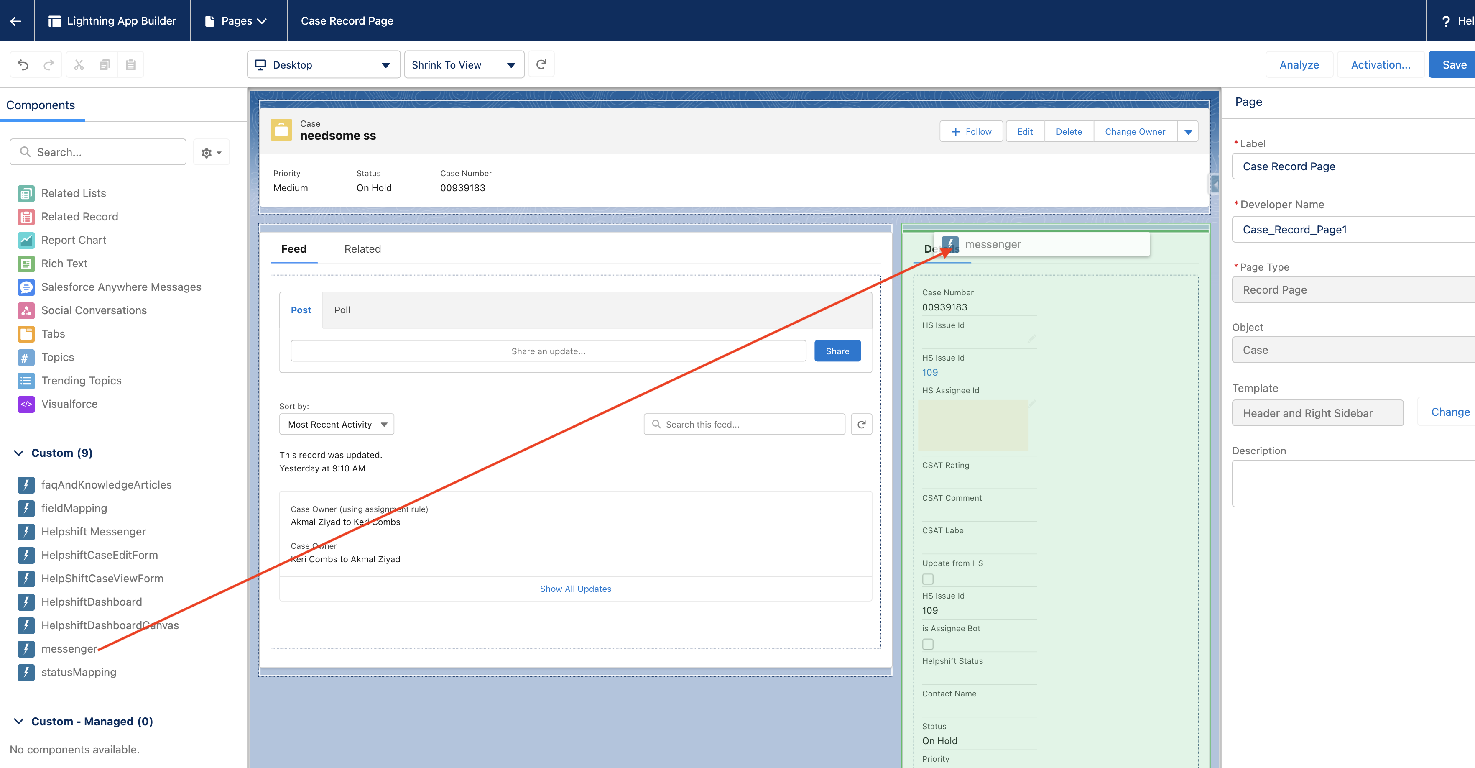Click the Activation button
This screenshot has height=768, width=1475.
[x=1380, y=65]
